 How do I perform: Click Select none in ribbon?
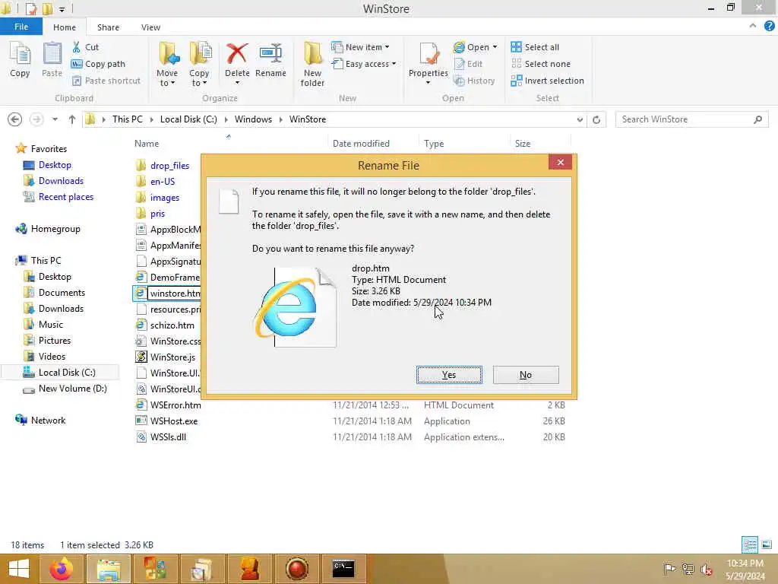click(541, 64)
